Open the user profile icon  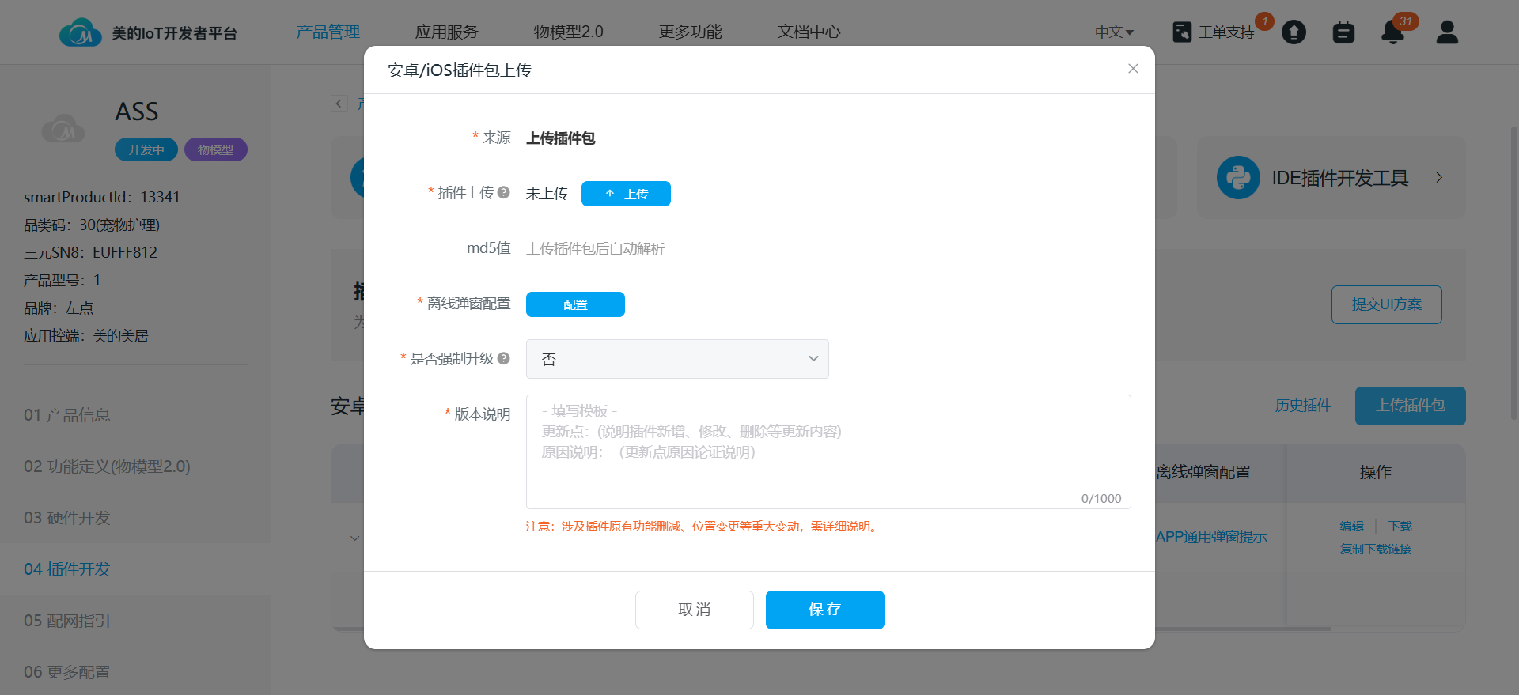pyautogui.click(x=1447, y=32)
